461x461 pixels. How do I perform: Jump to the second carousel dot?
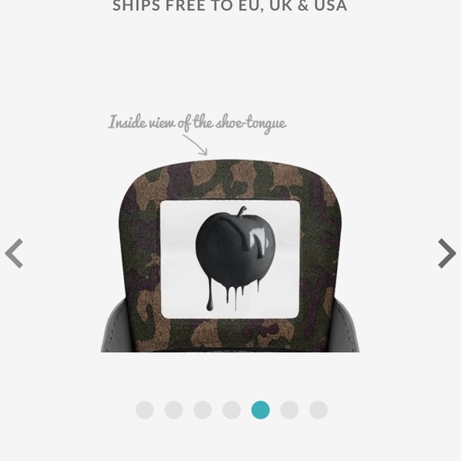(x=173, y=409)
